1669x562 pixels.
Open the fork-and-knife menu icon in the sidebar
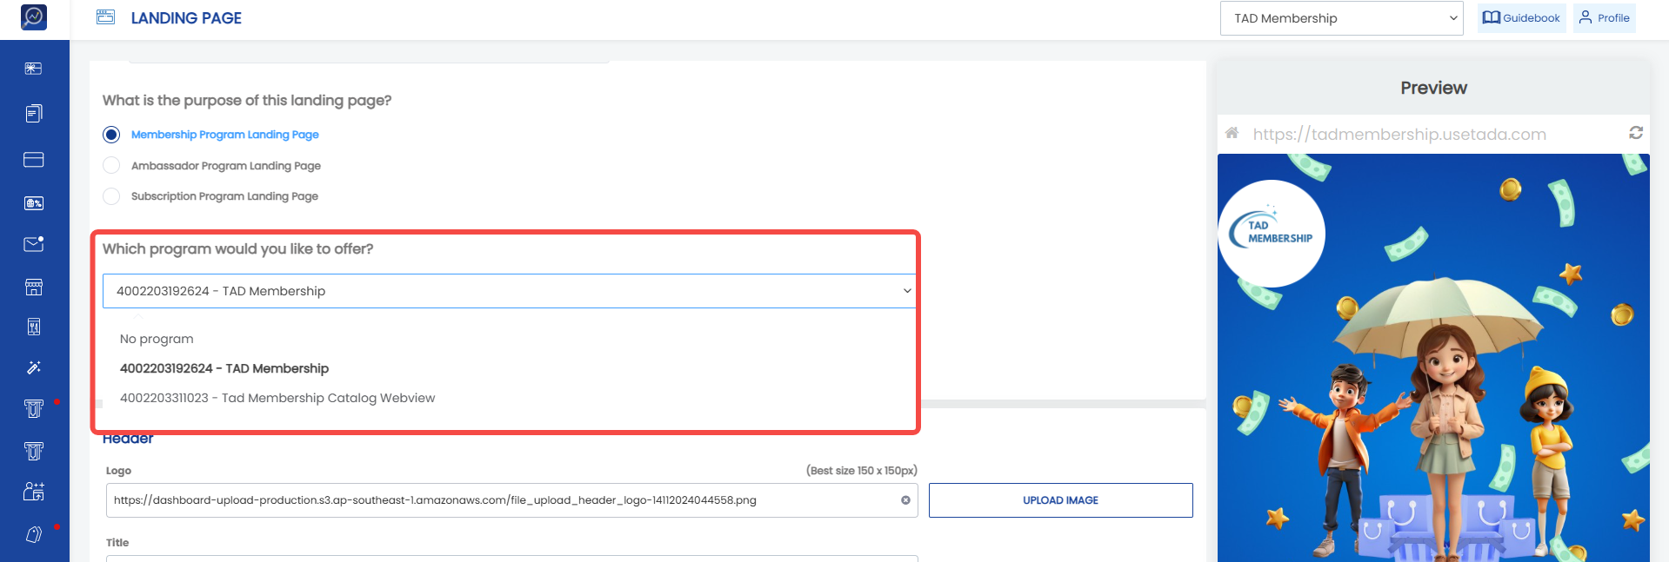point(34,327)
